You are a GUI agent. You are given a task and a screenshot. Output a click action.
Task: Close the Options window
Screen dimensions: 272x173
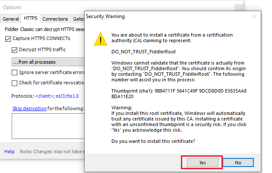[x=238, y=8]
